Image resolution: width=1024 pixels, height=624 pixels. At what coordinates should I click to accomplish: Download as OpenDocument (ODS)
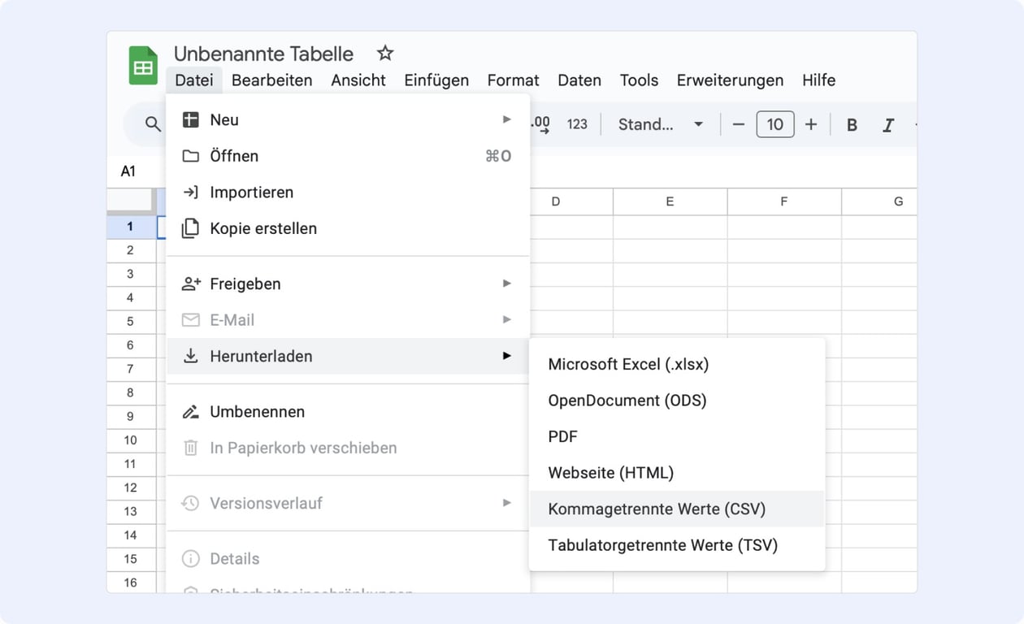(676, 401)
